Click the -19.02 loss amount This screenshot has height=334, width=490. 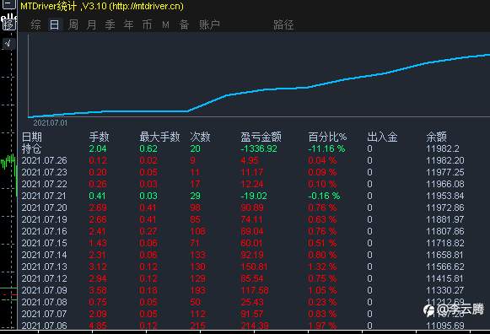click(254, 196)
